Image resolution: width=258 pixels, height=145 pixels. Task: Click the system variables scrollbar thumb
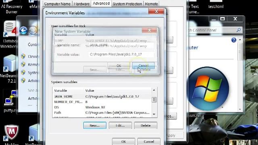pos(154,99)
